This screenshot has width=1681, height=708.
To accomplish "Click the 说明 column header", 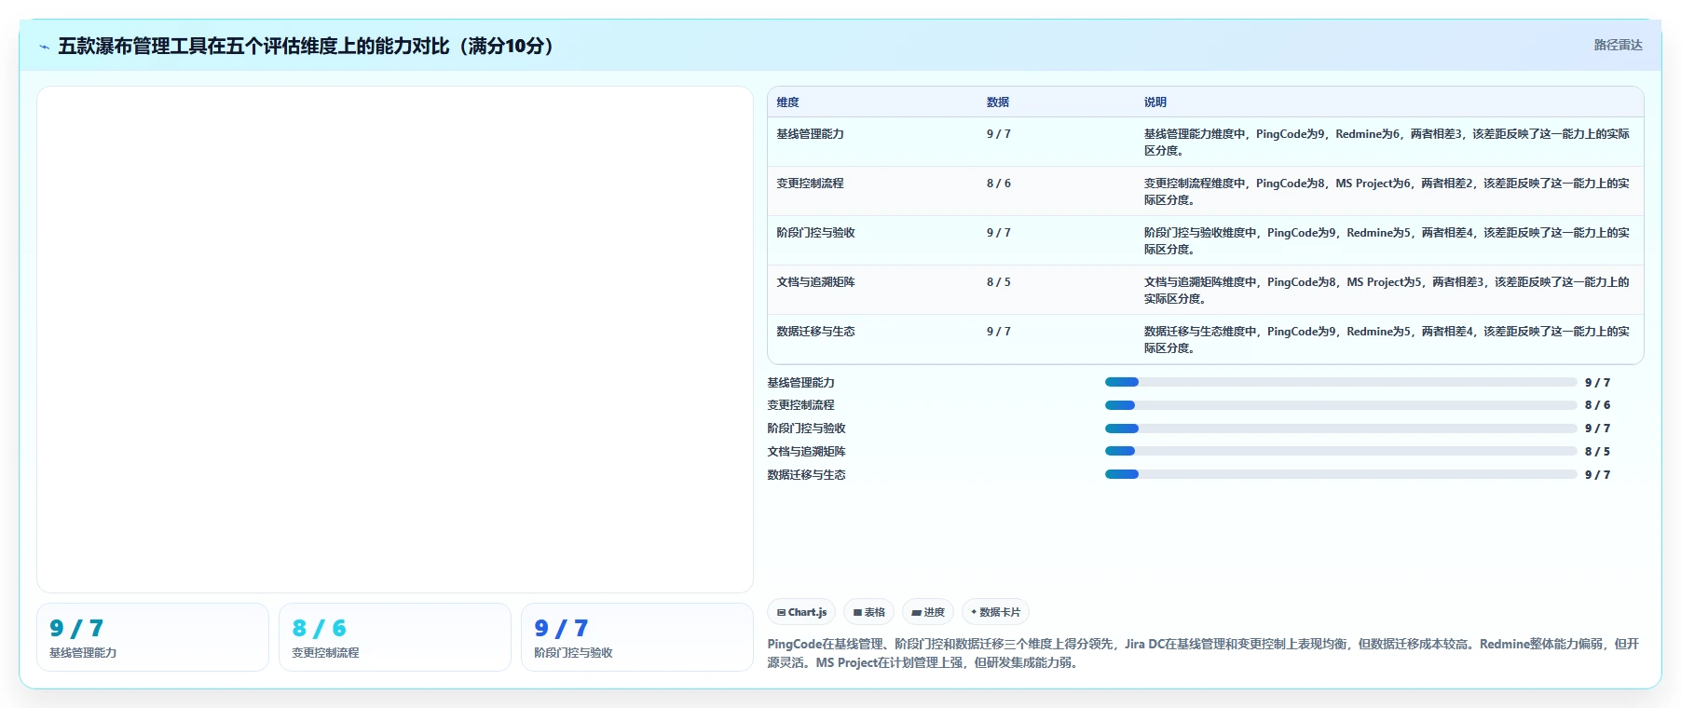I will [1155, 102].
